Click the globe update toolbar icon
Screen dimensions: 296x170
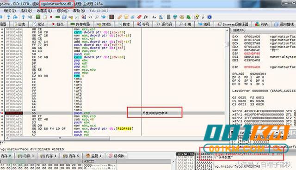pos(175,17)
